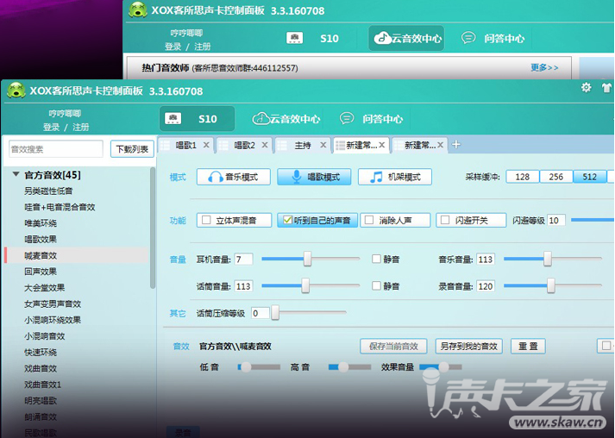Mute headphone volume with 静音 checkbox
The height and width of the screenshot is (438, 615).
[377, 259]
